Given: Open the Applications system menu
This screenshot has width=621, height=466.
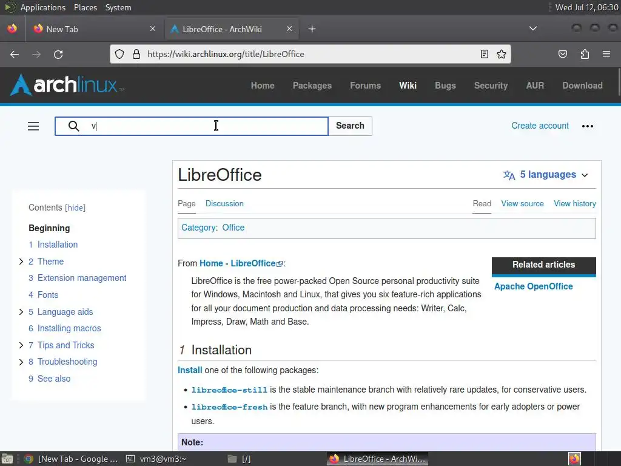Looking at the screenshot, I should coord(43,7).
